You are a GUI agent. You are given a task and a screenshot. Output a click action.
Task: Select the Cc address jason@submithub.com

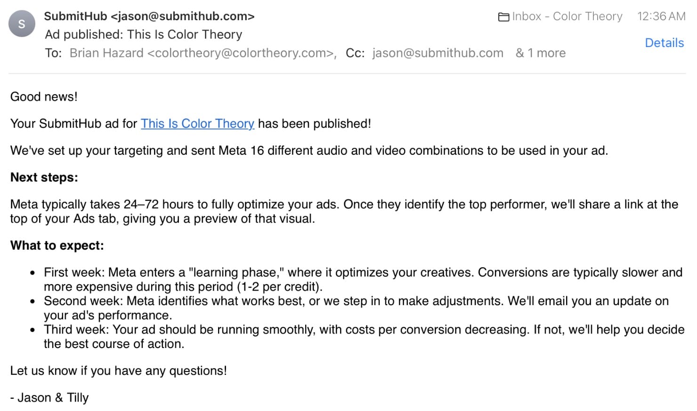[x=438, y=53]
